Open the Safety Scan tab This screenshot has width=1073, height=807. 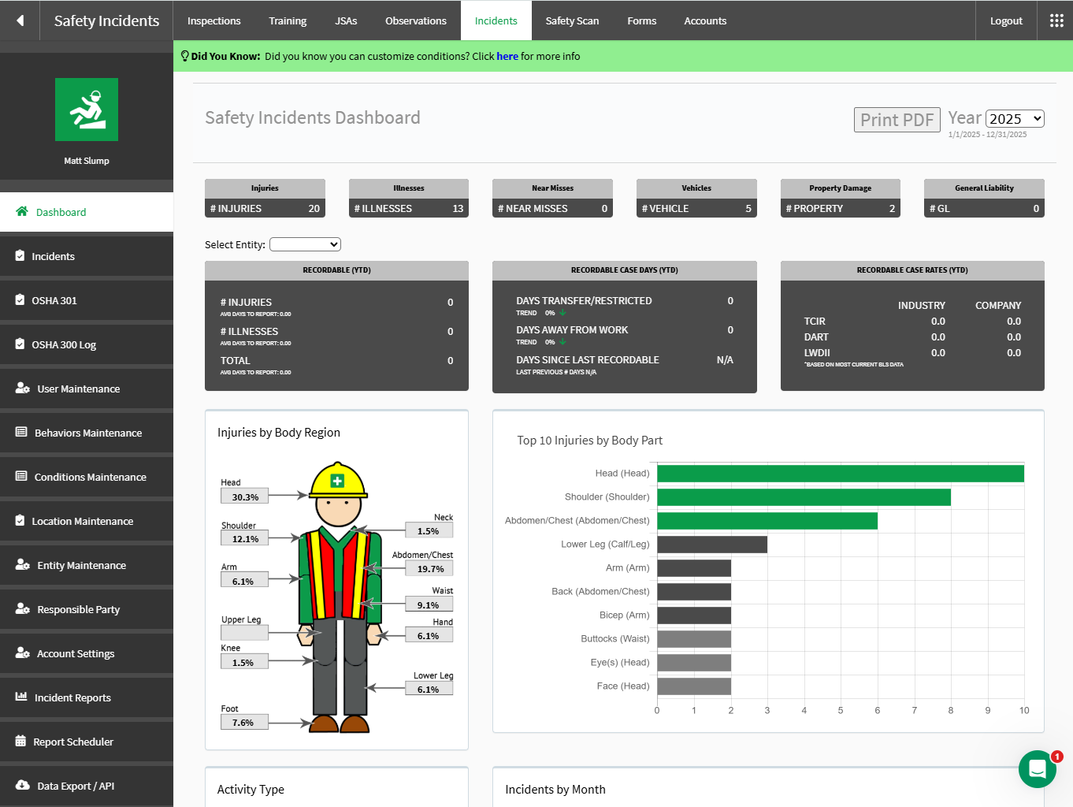coord(572,20)
